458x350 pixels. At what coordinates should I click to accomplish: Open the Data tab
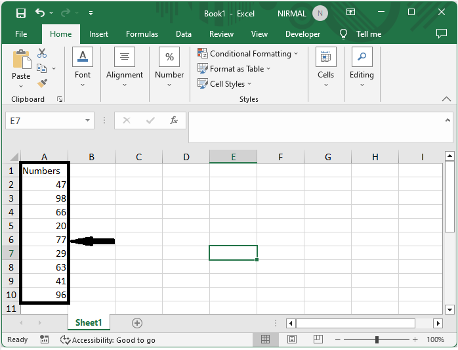click(x=184, y=34)
